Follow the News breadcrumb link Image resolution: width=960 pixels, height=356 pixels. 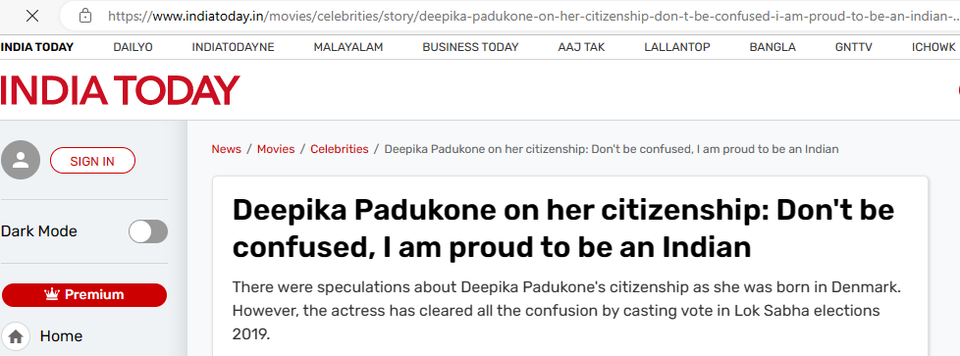[226, 149]
